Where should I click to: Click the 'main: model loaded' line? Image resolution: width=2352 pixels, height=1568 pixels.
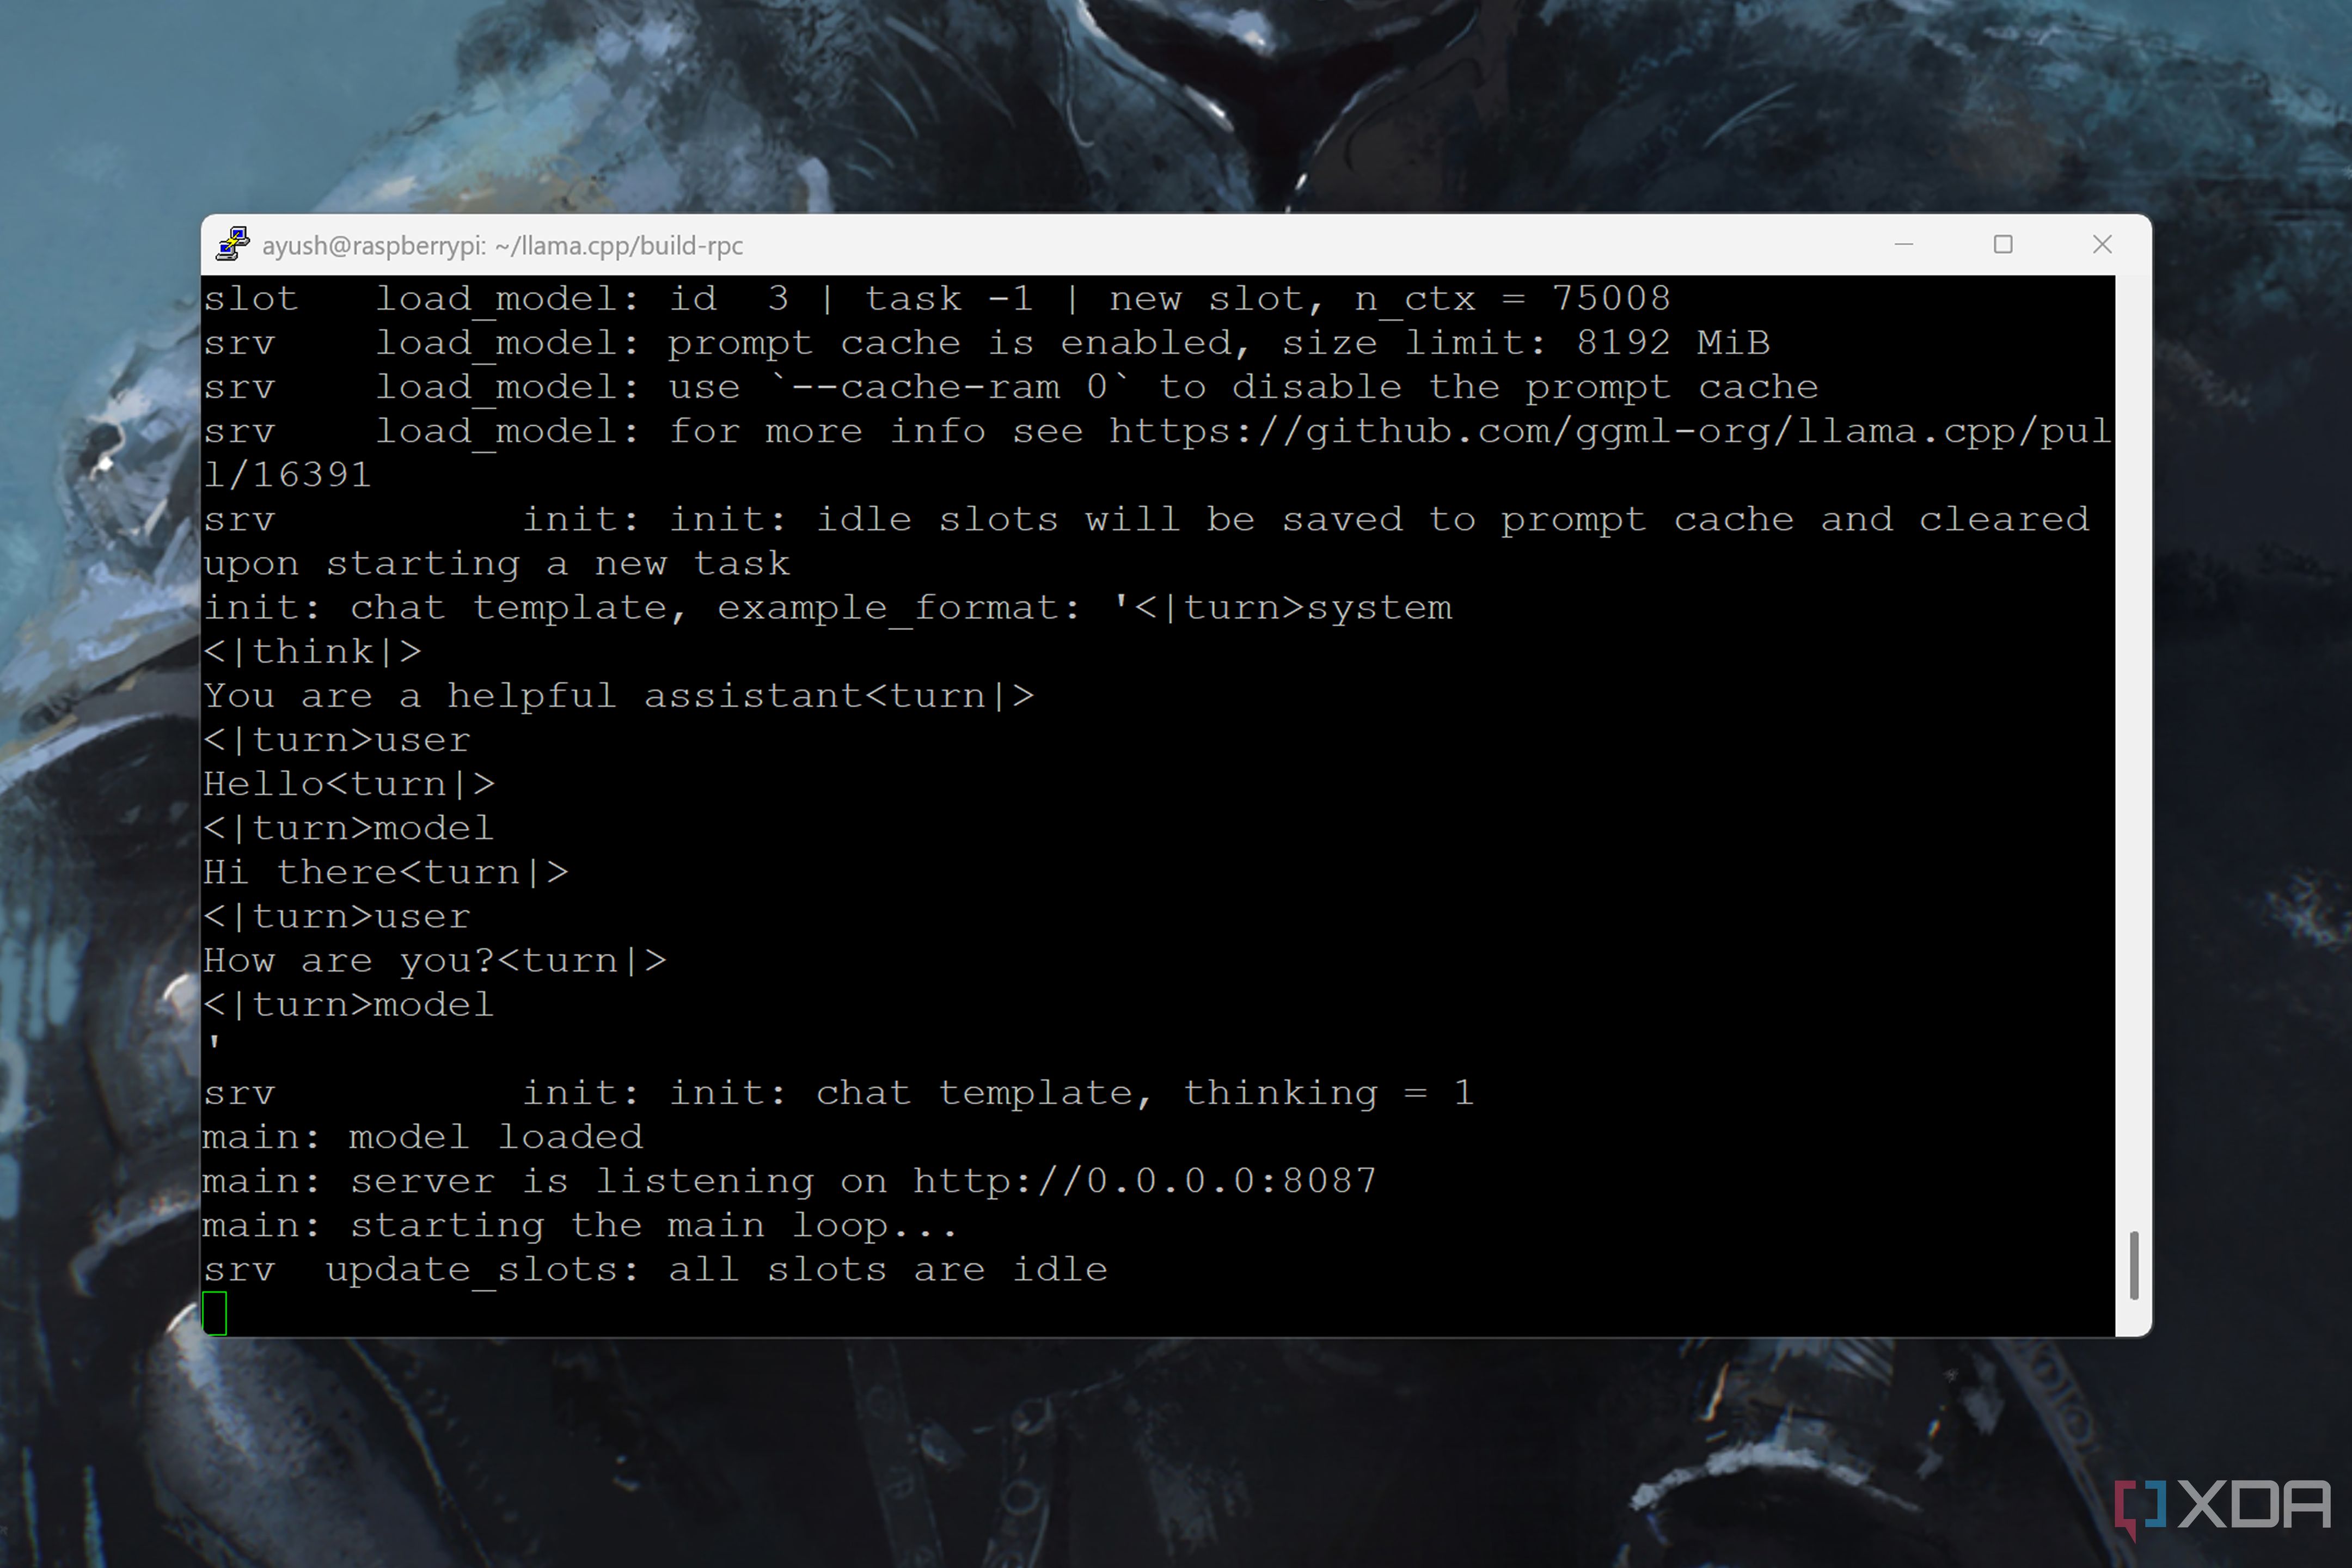click(422, 1137)
